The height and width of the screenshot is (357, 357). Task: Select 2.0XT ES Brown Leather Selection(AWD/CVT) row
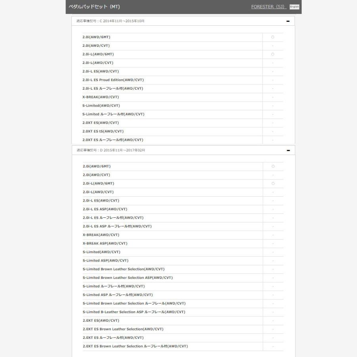[x=123, y=329]
